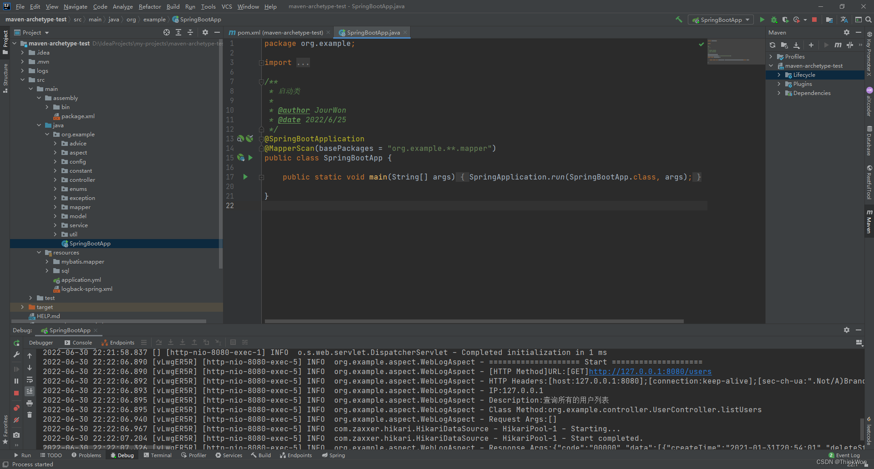Viewport: 874px width, 469px height.
Task: Click the Debug bug icon in the top toolbar
Action: 774,20
